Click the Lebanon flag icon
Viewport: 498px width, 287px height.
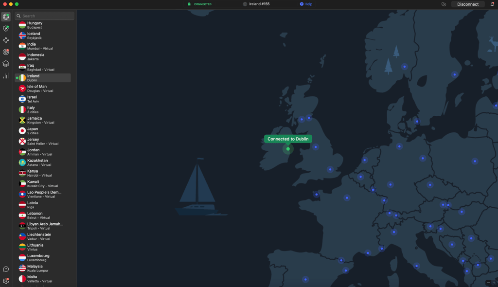[22, 215]
